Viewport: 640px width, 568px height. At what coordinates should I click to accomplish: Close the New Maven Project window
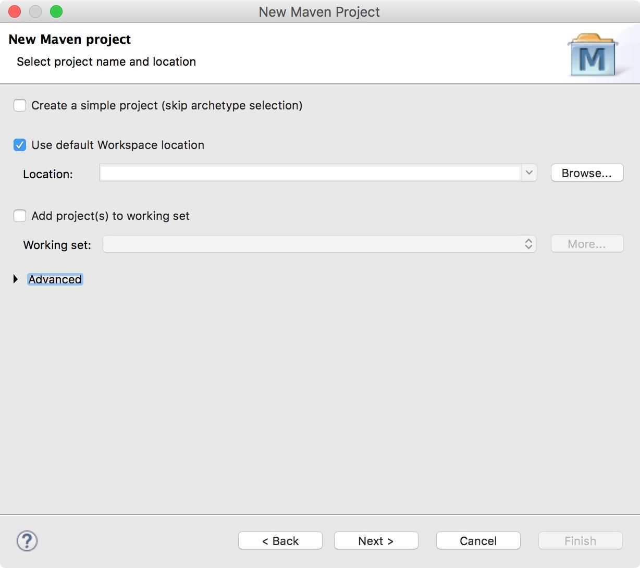coord(15,11)
